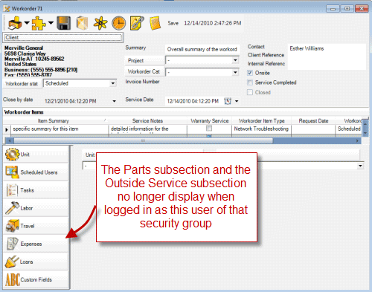Open the Service Date dropdown arrow

tap(237, 101)
